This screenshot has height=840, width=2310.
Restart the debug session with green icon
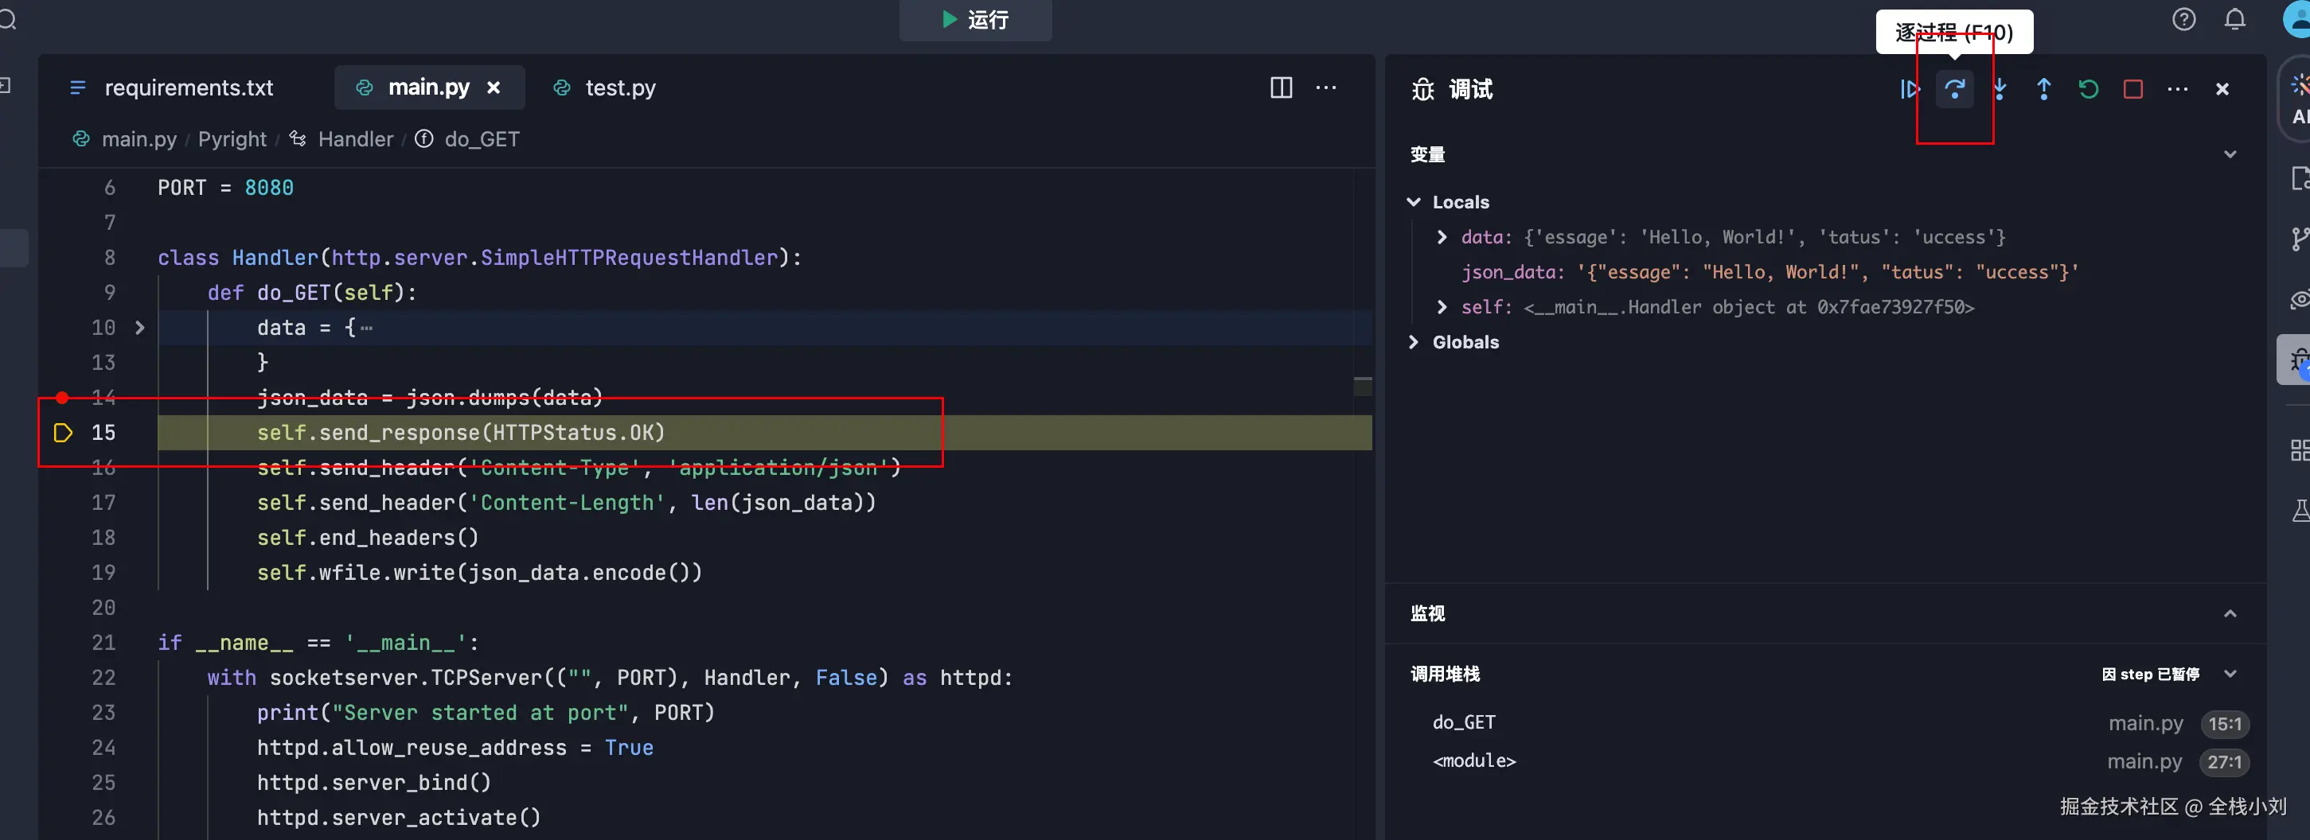point(2089,89)
